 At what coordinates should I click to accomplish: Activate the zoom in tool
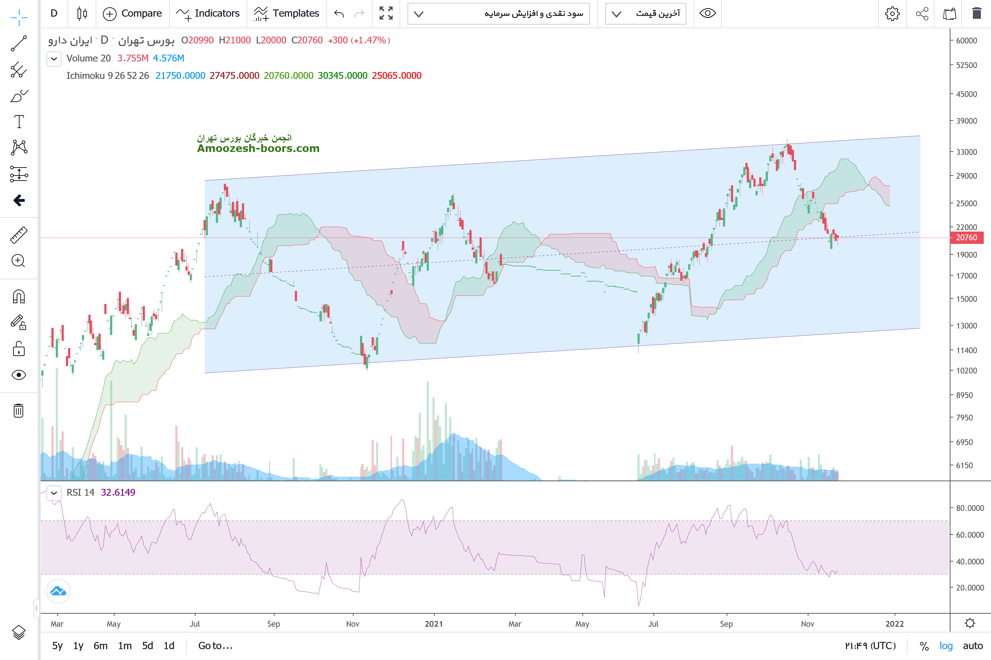tap(18, 261)
